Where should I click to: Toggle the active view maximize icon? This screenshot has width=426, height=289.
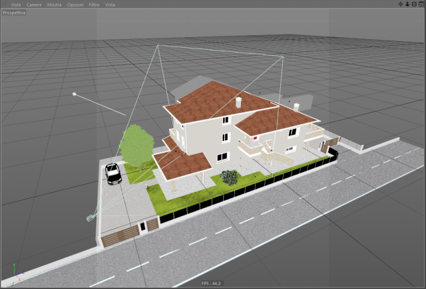point(421,4)
